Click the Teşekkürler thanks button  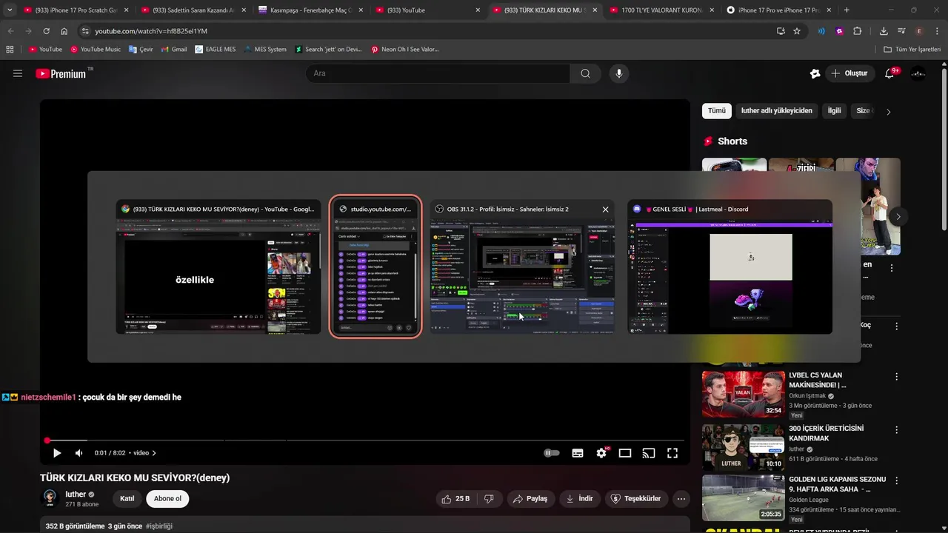[635, 499]
